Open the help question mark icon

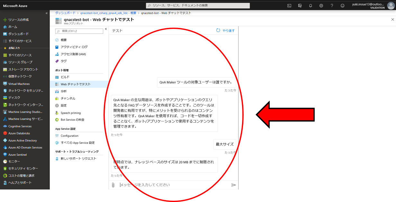332,5
